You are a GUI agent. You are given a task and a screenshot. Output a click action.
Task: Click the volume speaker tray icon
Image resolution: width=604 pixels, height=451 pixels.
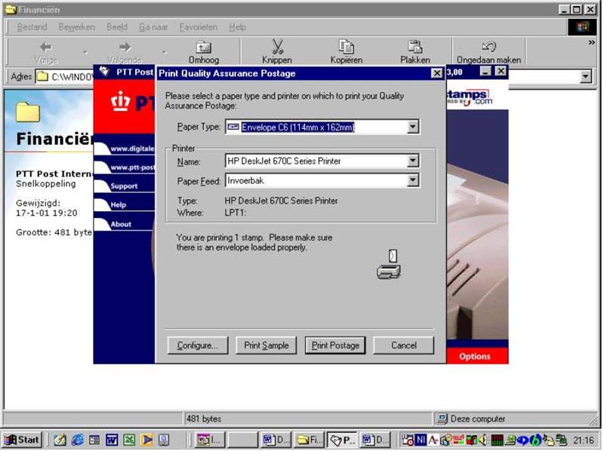pos(482,439)
